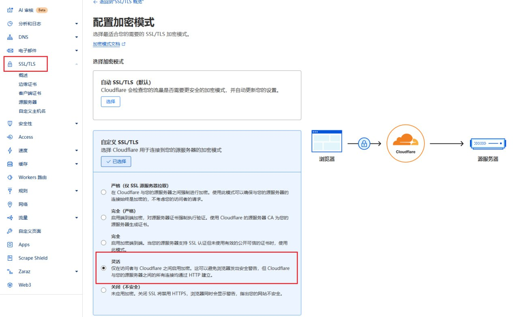Open the 加密模式文档 link
519x317 pixels.
[107, 44]
